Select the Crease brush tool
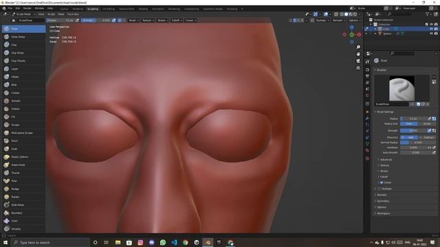The height and width of the screenshot is (247, 440). (23, 93)
